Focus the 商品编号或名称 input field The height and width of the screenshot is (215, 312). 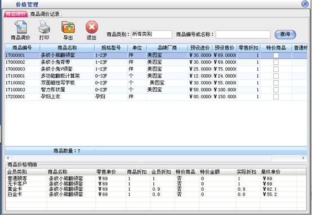(x=243, y=34)
